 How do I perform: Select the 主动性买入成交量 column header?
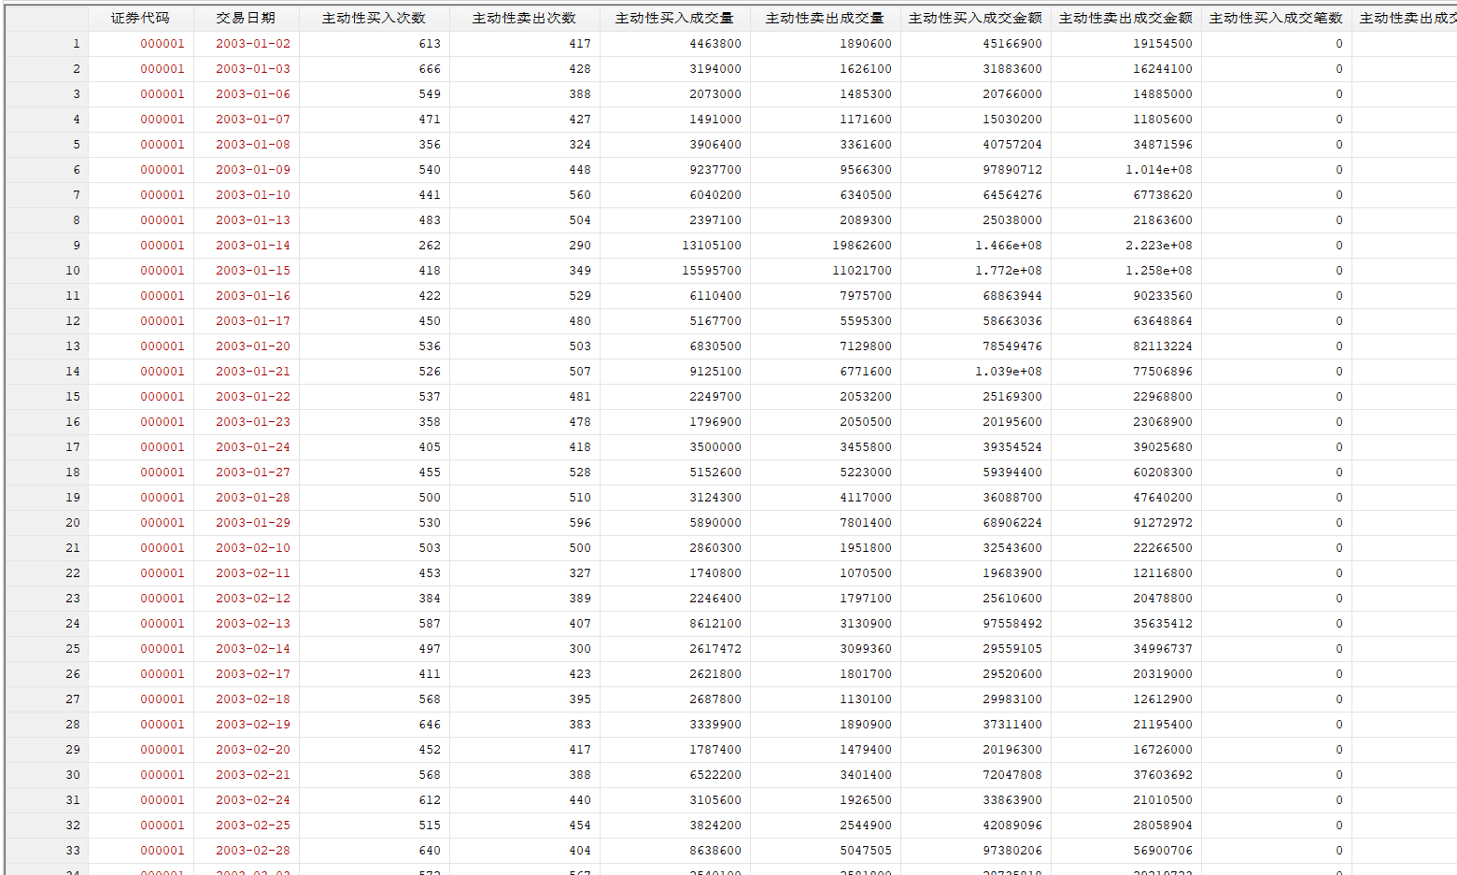pyautogui.click(x=674, y=18)
